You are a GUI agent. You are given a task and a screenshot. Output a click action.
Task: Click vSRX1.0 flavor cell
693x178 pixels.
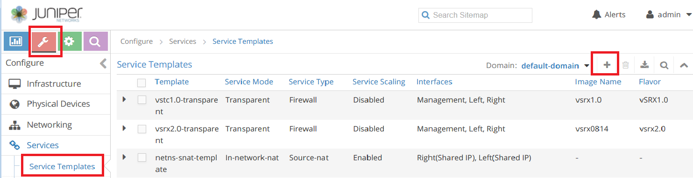click(653, 100)
